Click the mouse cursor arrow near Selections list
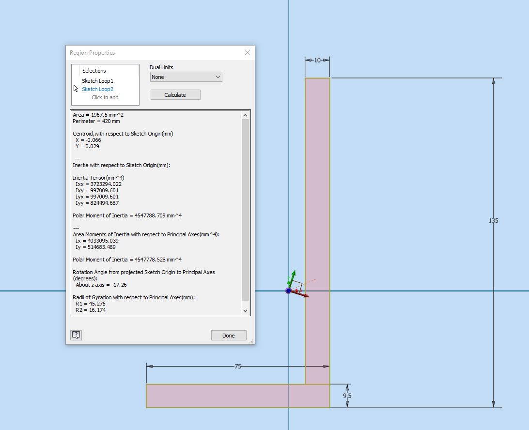Viewport: 529px width, 430px height. (76, 88)
